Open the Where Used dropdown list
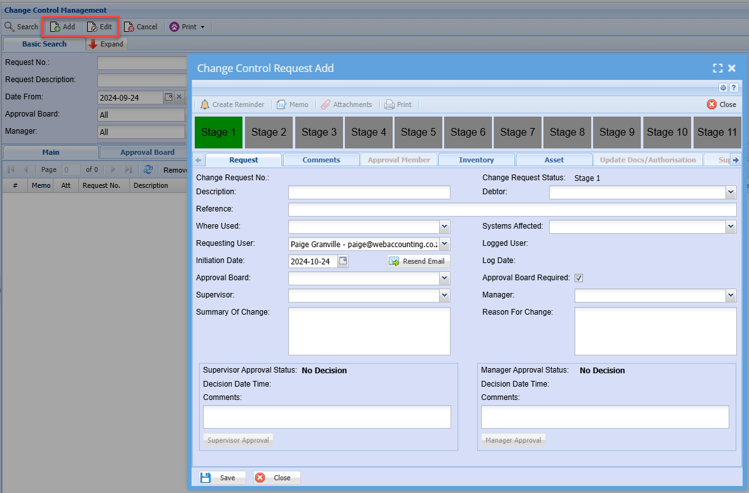 point(444,227)
